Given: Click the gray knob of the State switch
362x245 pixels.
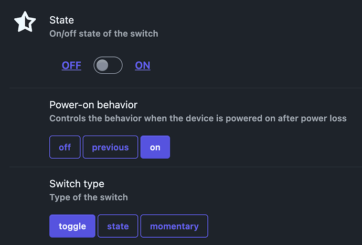Looking at the screenshot, I should pyautogui.click(x=102, y=65).
